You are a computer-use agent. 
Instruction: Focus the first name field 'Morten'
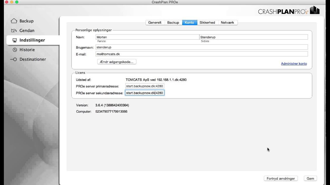tap(147, 37)
